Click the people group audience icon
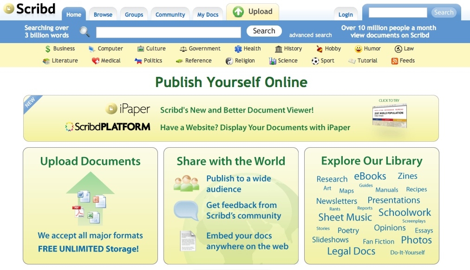470x270 pixels. pos(186,183)
